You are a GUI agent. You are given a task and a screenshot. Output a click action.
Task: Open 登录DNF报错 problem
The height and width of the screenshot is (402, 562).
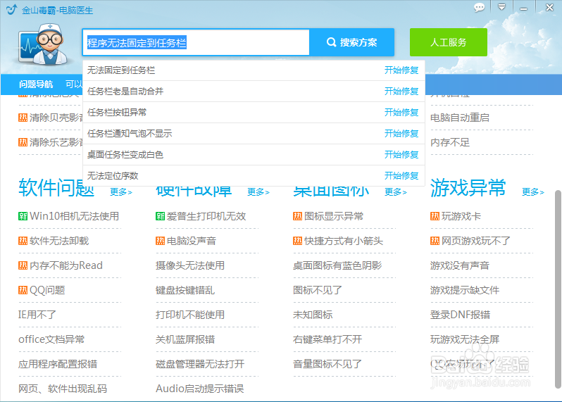point(460,315)
